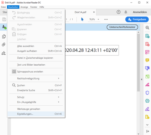151x135 pixels.
Task: Choose Alles auswählen menu entry
Action: coord(36,46)
